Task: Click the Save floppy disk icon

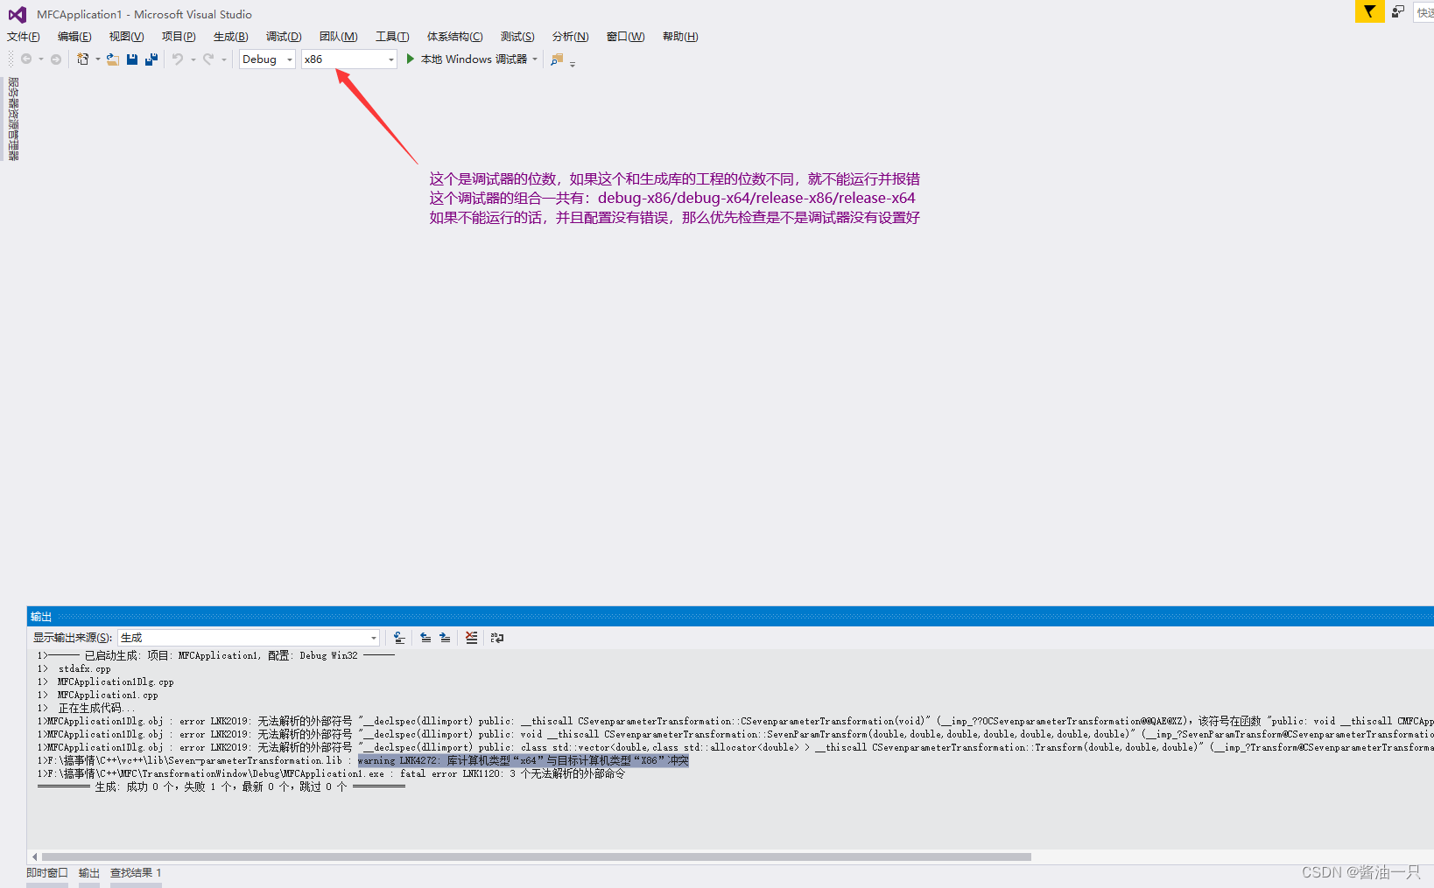Action: pyautogui.click(x=132, y=59)
